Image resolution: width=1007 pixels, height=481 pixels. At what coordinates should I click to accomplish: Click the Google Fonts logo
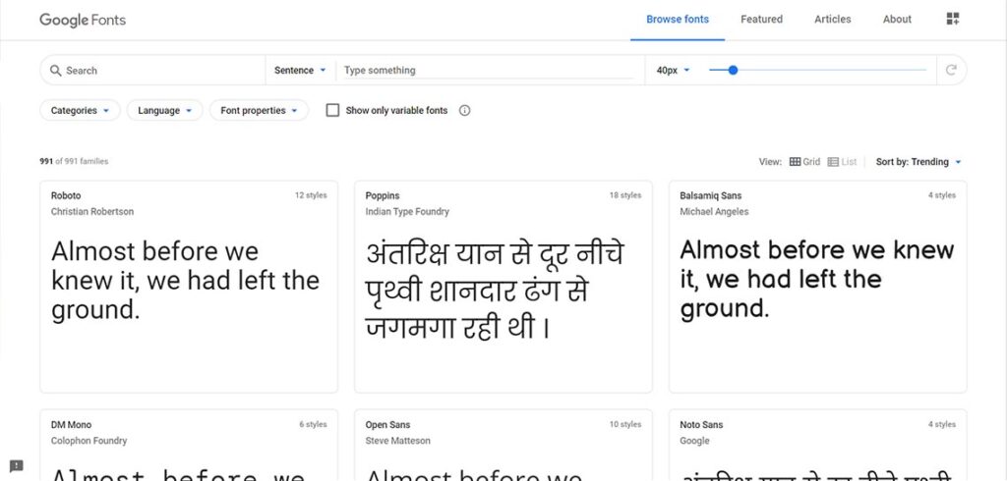pos(83,20)
